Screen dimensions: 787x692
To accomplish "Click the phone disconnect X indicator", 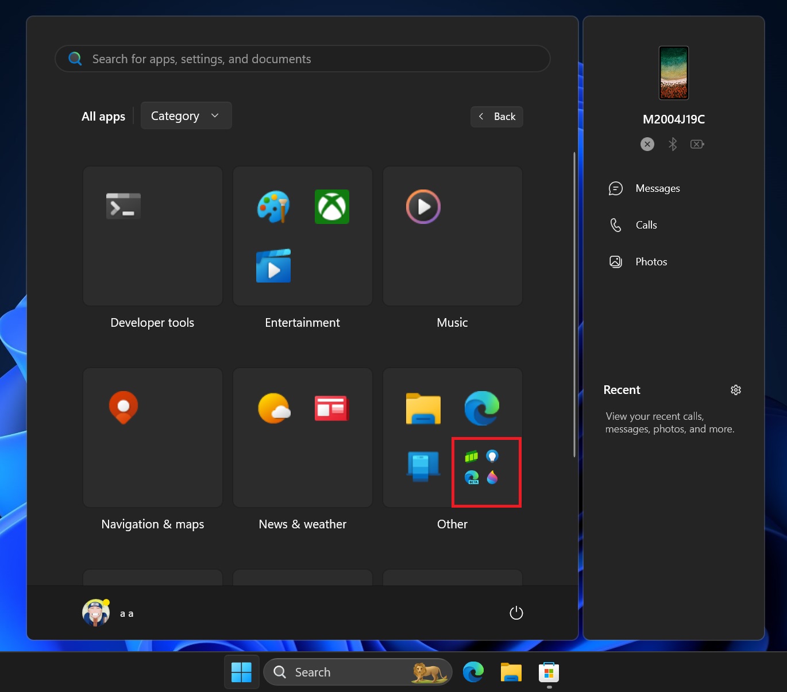I will (x=647, y=144).
